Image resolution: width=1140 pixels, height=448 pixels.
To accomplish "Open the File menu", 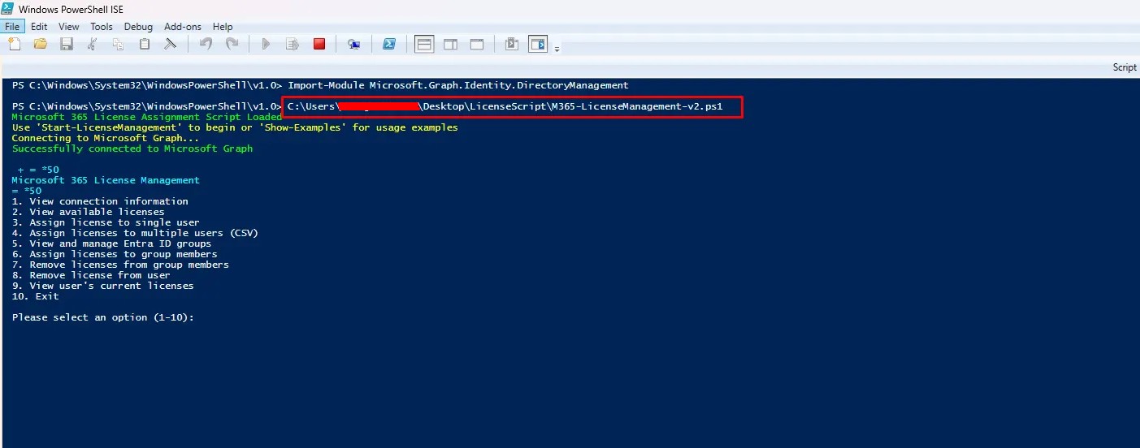I will (x=13, y=27).
